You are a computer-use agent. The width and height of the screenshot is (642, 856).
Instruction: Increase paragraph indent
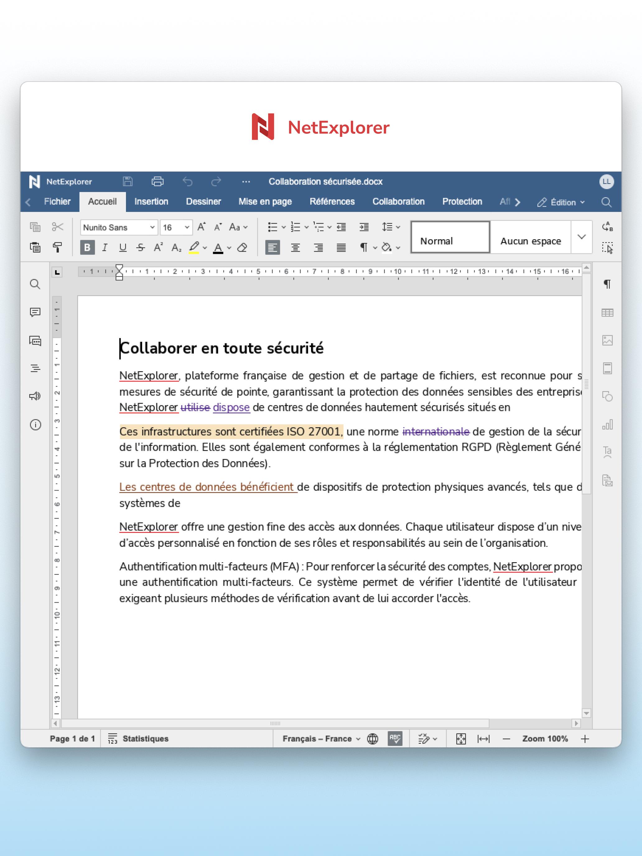pos(364,227)
